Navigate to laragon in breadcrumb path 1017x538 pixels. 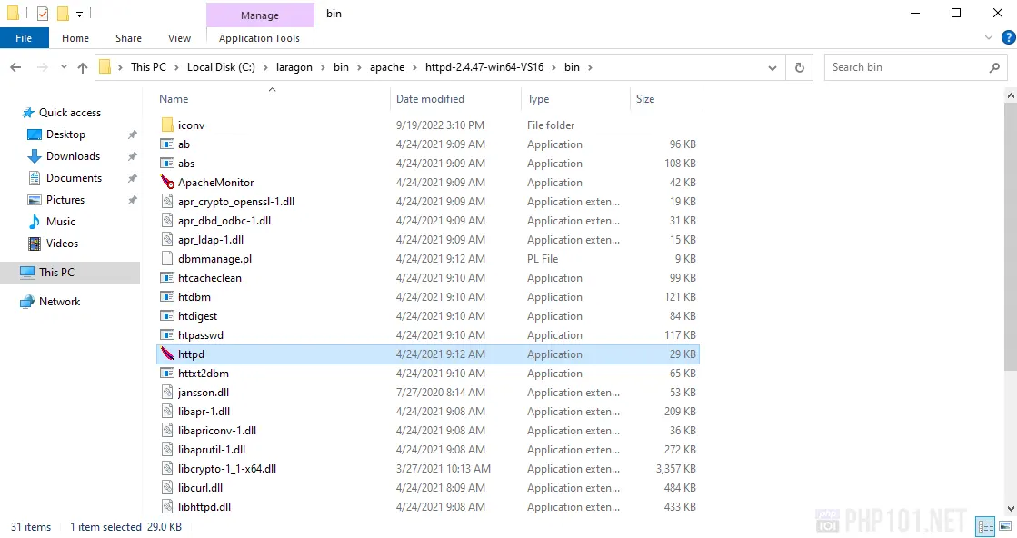point(295,67)
